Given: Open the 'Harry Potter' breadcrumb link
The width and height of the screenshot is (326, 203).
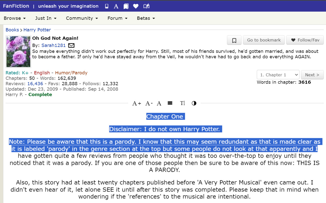Looking at the screenshot, I should click(37, 30).
